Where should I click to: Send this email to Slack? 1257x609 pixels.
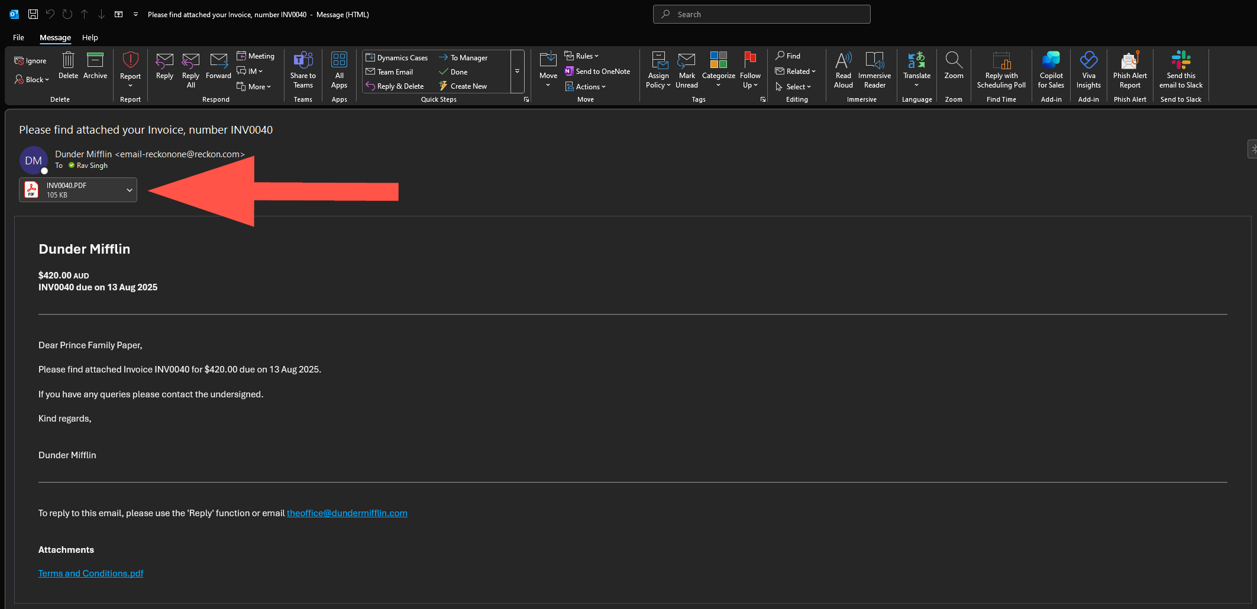click(1181, 70)
